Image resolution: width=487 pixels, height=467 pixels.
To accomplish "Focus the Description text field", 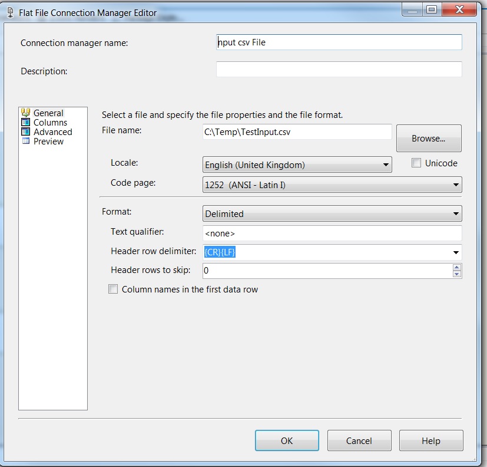I will click(x=339, y=70).
